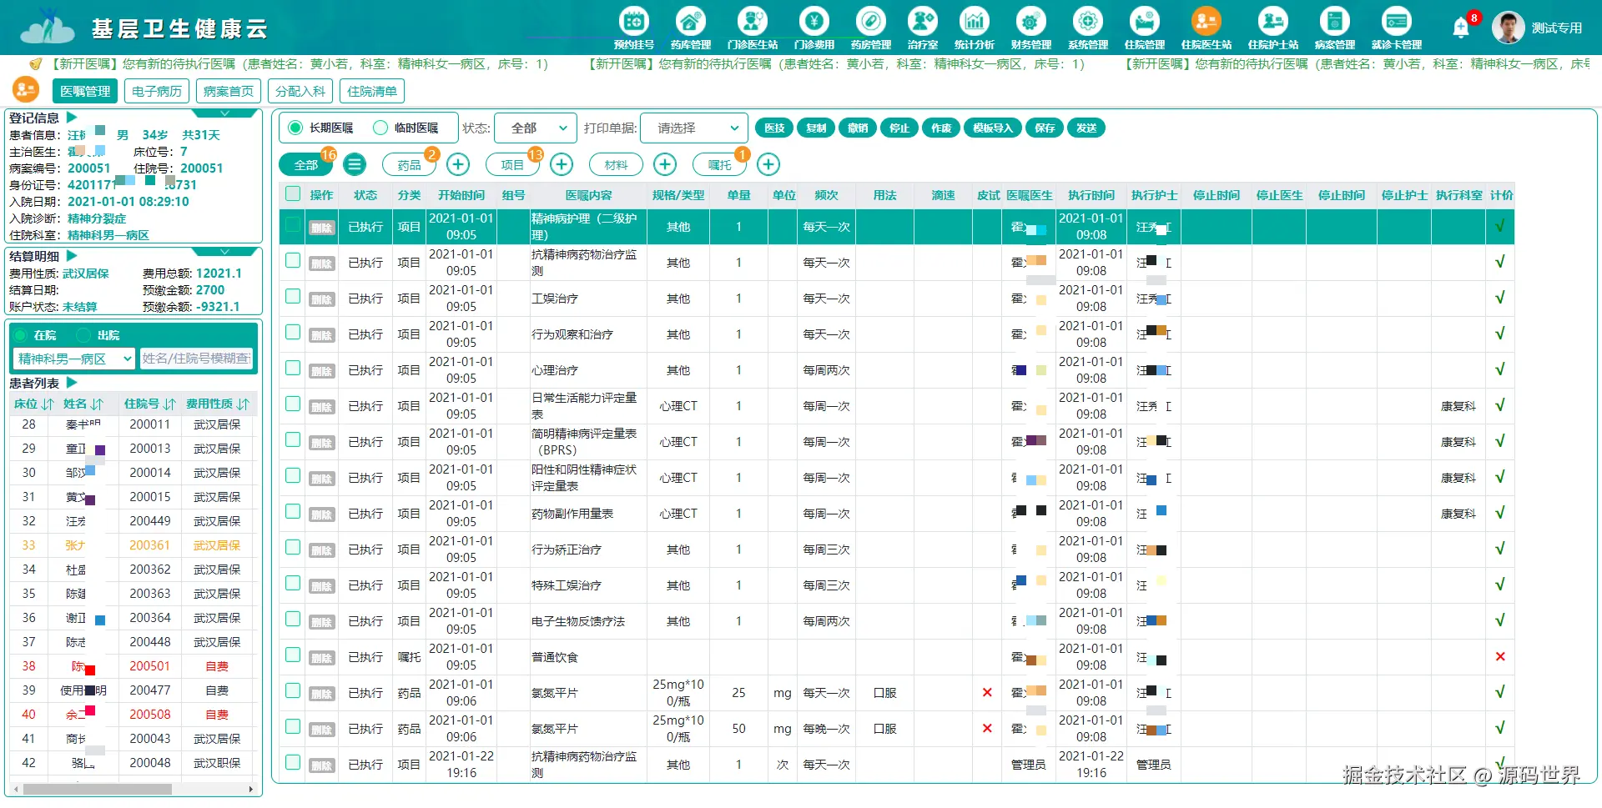Image resolution: width=1602 pixels, height=808 pixels.
Task: Open the 病案首页 tab
Action: pyautogui.click(x=227, y=91)
